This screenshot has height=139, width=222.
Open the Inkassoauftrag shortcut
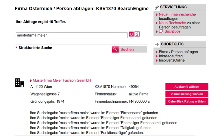(x=171, y=56)
